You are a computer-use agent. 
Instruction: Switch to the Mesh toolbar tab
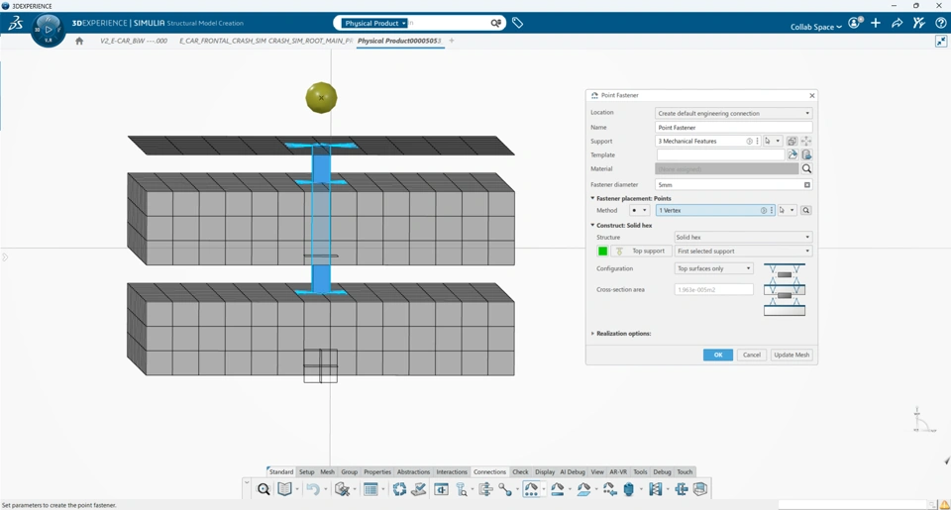click(x=328, y=471)
